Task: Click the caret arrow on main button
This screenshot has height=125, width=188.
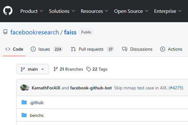Action: click(x=43, y=69)
